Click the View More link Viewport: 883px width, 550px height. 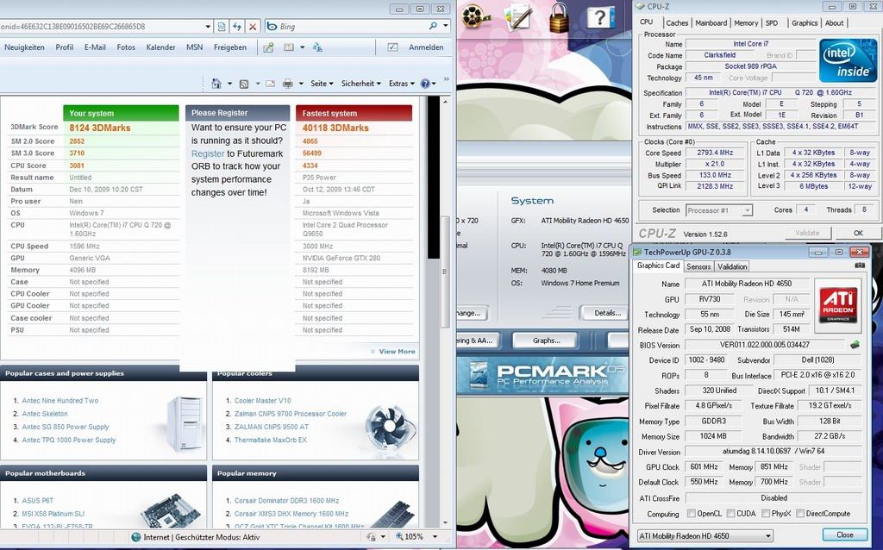[397, 351]
